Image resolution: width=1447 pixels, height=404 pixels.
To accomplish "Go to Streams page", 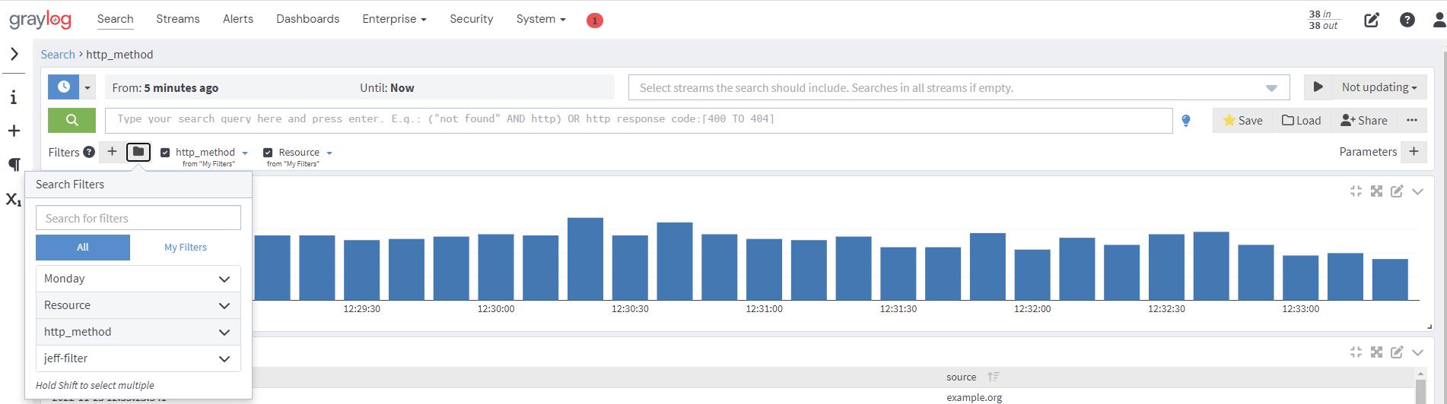I will click(178, 19).
